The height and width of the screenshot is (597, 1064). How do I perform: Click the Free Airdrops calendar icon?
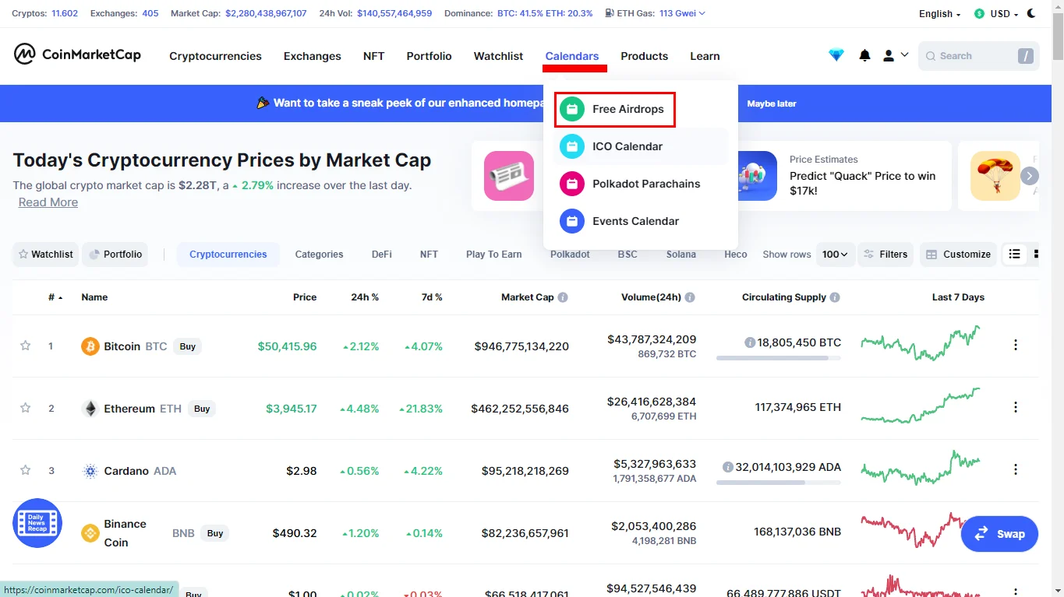(x=572, y=109)
